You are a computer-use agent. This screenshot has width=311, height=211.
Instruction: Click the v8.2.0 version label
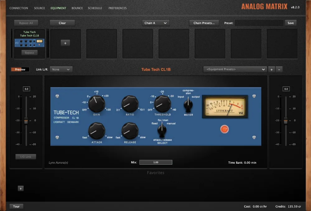295,7
